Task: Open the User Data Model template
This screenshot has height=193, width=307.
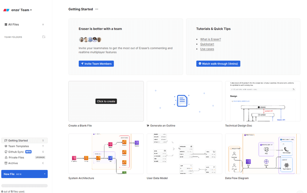Action: [x=184, y=154]
